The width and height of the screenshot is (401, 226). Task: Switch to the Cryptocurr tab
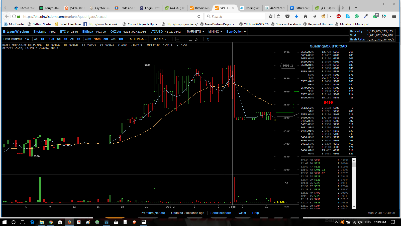point(99,8)
